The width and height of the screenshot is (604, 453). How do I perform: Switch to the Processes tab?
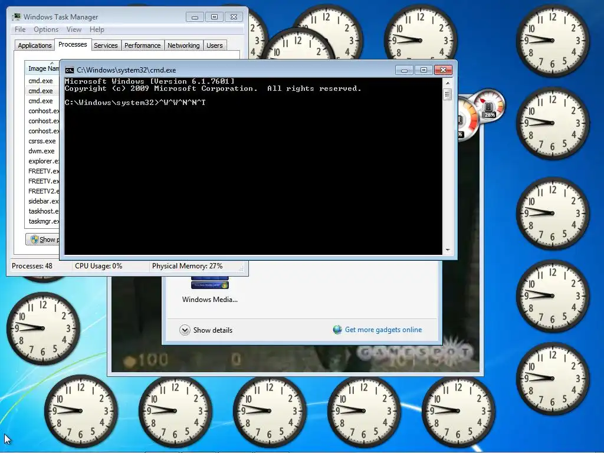tap(73, 44)
